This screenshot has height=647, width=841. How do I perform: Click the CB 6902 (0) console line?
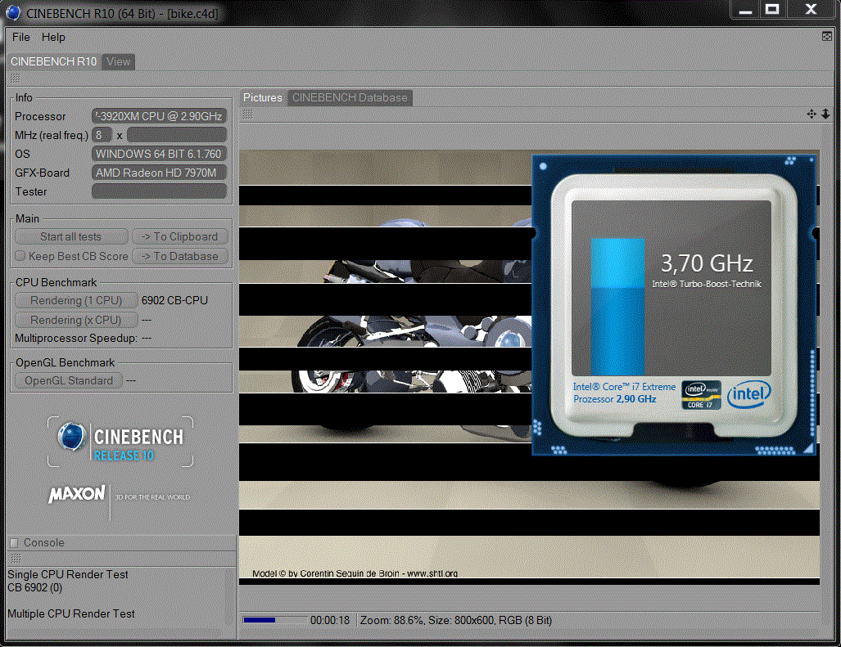point(35,587)
